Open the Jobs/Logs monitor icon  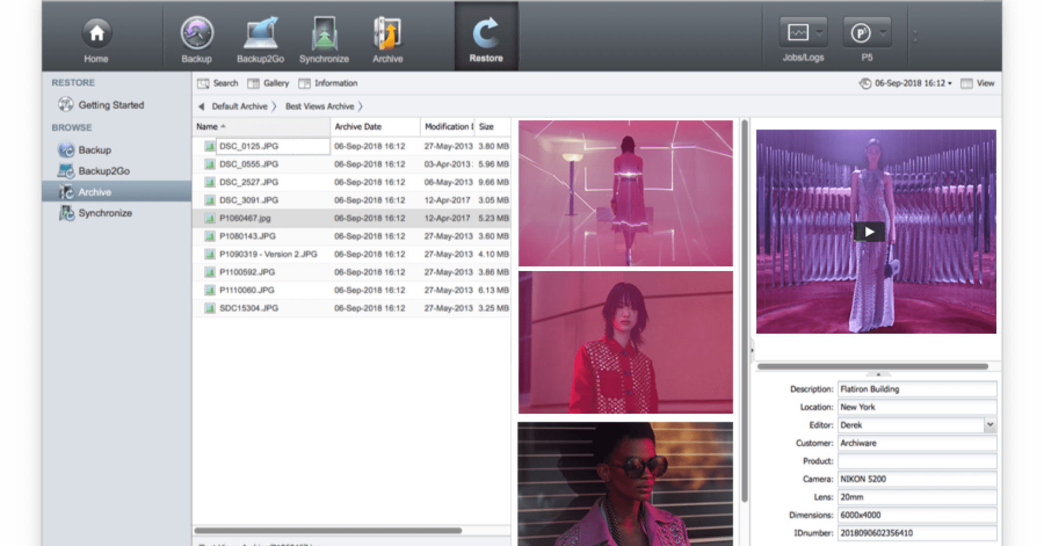[x=798, y=33]
